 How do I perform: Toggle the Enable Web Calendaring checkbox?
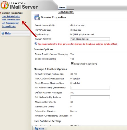pyautogui.click(x=72, y=63)
